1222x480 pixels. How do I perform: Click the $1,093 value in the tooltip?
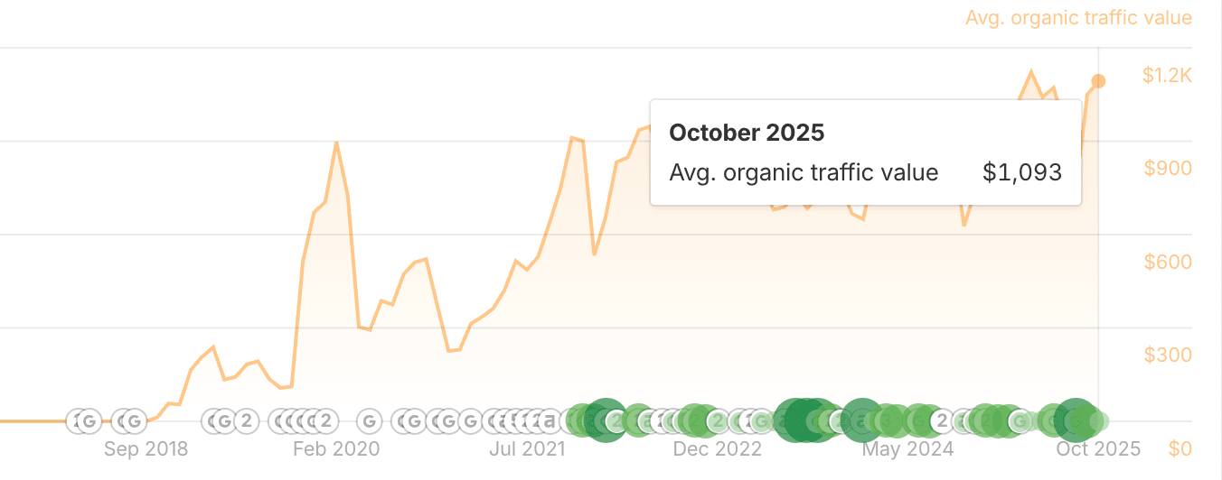[1021, 172]
